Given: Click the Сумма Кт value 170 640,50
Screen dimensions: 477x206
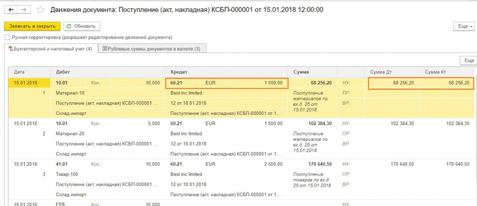Looking at the screenshot, I should click(458, 164).
